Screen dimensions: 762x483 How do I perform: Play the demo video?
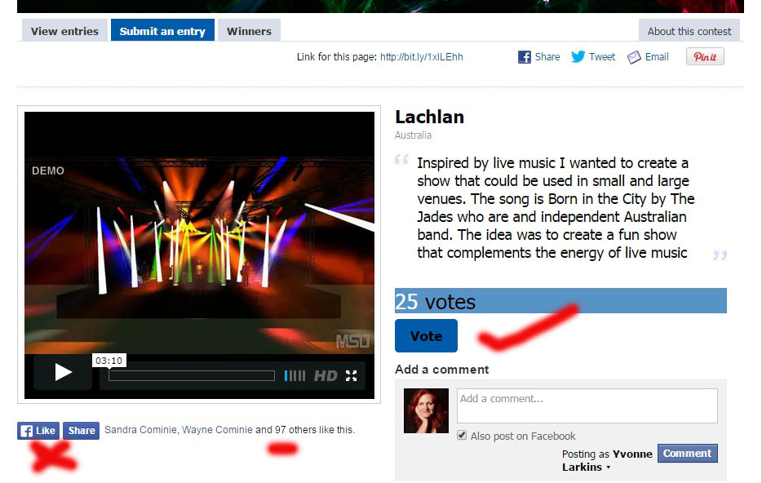[63, 373]
